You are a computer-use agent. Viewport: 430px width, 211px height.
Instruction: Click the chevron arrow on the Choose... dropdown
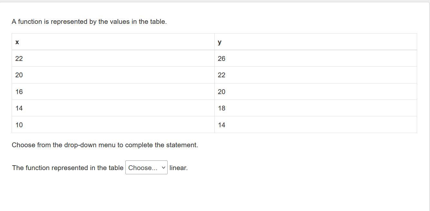[x=163, y=168]
